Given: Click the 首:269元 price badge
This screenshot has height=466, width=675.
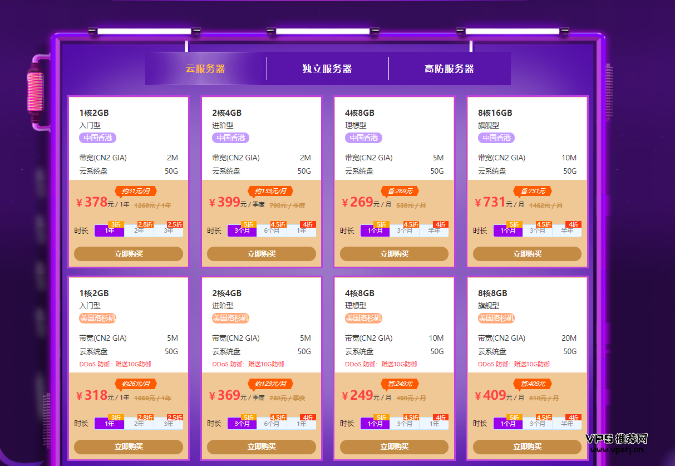Looking at the screenshot, I should tap(400, 191).
